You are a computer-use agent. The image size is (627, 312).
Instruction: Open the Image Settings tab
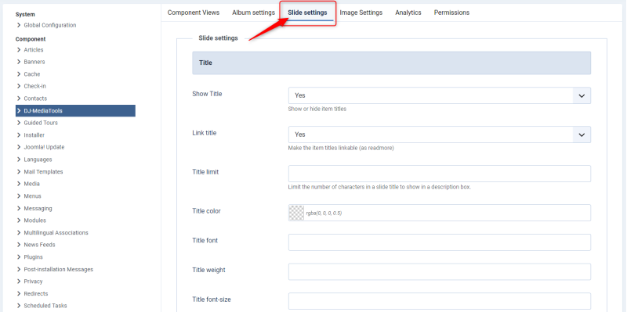click(x=361, y=13)
